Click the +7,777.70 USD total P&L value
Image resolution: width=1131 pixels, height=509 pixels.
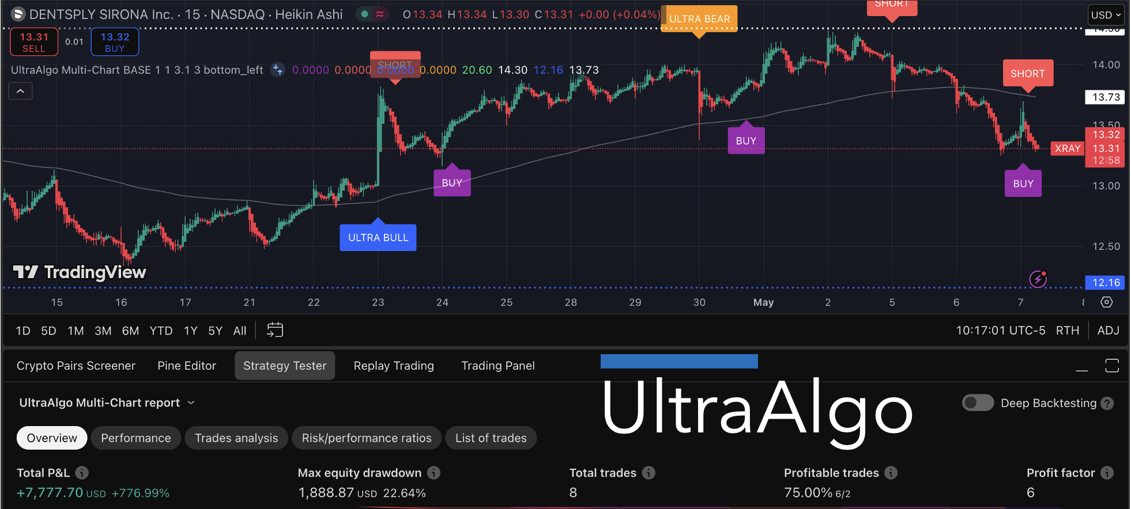61,493
